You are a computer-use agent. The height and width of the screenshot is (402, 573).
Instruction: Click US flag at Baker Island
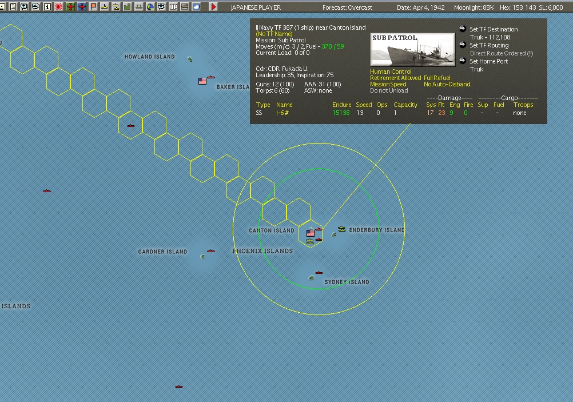(202, 81)
